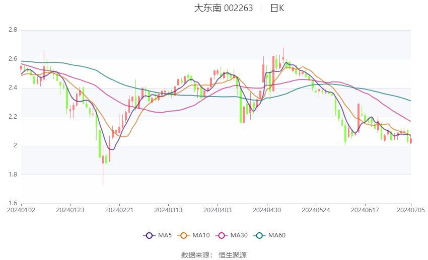Screen dimensions: 428x260
Task: Toggle the MA5 series via its text label
Action: coord(165,235)
